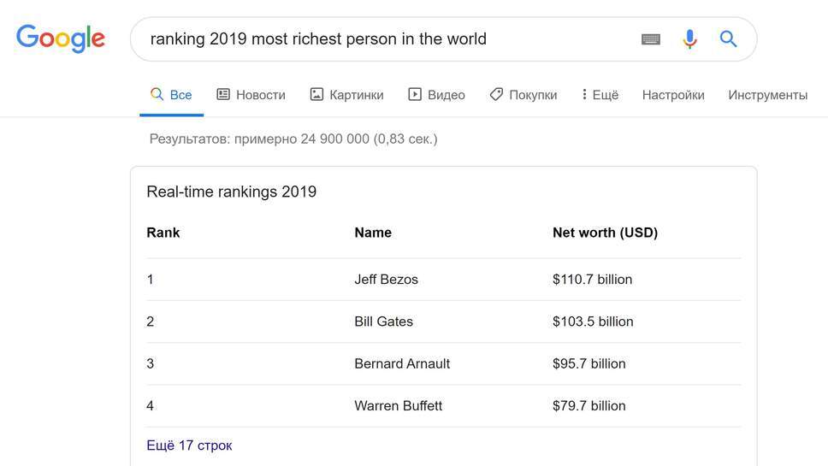This screenshot has height=466, width=828.
Task: Expand table with Ещё 17 строк
Action: (x=189, y=445)
